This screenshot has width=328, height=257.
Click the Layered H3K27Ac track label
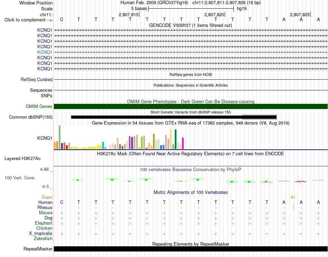tap(22, 159)
